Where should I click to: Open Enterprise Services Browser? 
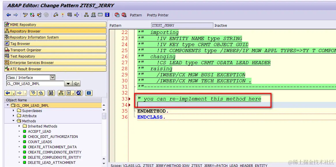coord(55,62)
